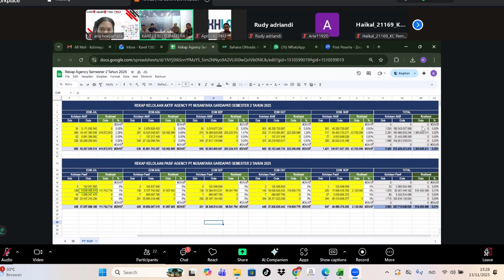
Task: Toggle the camera with the Video button
Action: [38, 252]
